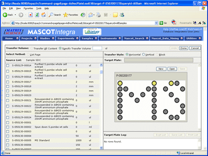The image size is (208, 156).
Task: Check sample S-050129-00014
Action: (x=8, y=65)
